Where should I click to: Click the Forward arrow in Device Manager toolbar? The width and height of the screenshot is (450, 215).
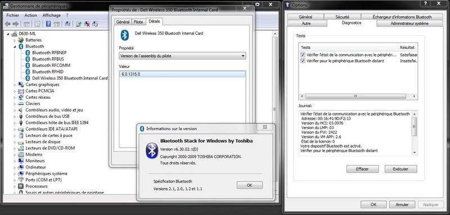click(16, 24)
